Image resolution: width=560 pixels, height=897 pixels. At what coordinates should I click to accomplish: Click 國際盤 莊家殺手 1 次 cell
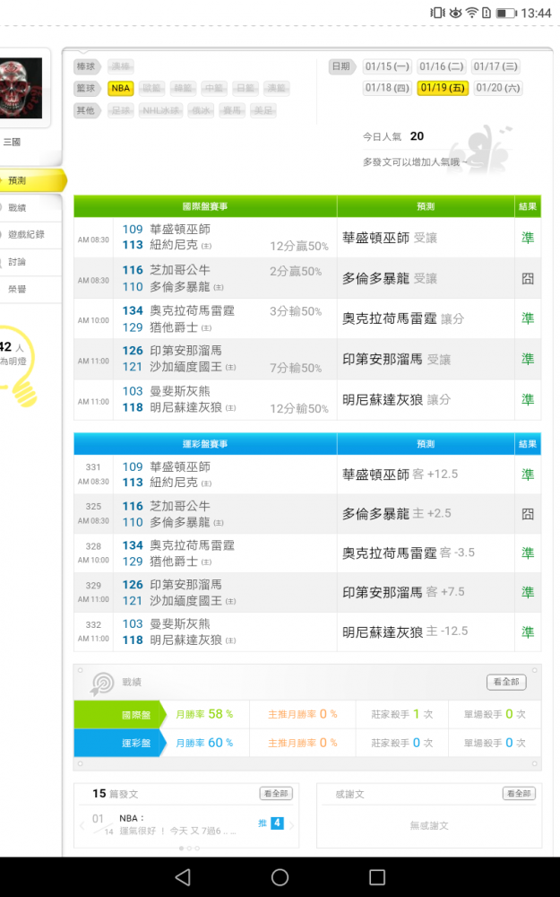[402, 714]
